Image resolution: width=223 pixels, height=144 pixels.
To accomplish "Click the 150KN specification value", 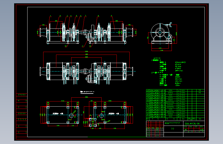I will click(178, 77).
